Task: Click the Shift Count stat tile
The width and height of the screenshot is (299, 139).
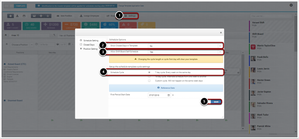Action: point(13,26)
